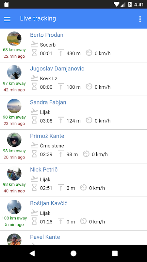This screenshot has width=147, height=262.
Task: Tap hourglass icon next to 03:08
Action: [x=34, y=121]
